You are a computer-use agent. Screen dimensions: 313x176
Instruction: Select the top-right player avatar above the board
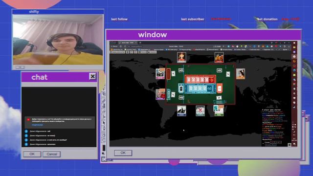click(x=219, y=58)
